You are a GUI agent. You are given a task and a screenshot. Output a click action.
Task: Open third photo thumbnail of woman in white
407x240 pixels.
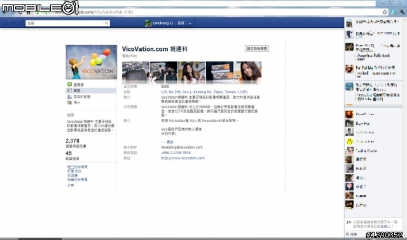(192, 73)
